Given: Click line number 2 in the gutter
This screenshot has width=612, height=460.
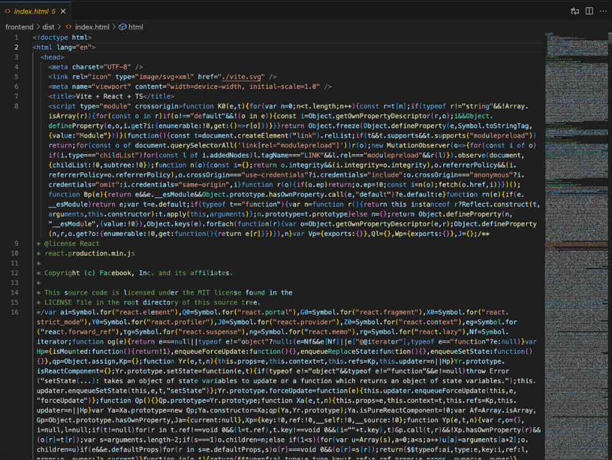Looking at the screenshot, I should (x=17, y=47).
